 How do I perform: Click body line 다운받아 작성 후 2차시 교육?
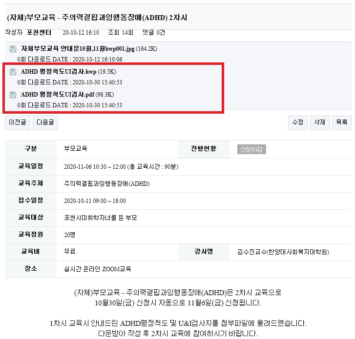point(178,334)
